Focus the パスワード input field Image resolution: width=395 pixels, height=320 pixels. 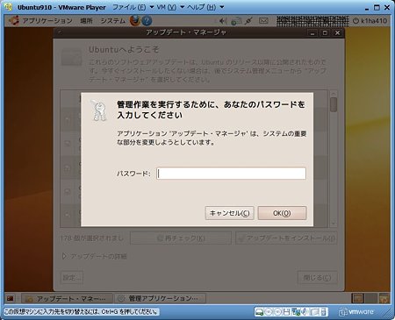click(231, 174)
